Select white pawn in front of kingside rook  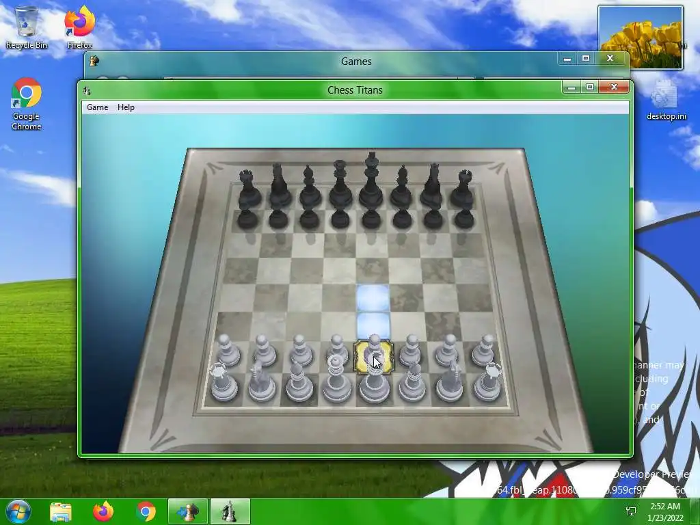coord(485,351)
